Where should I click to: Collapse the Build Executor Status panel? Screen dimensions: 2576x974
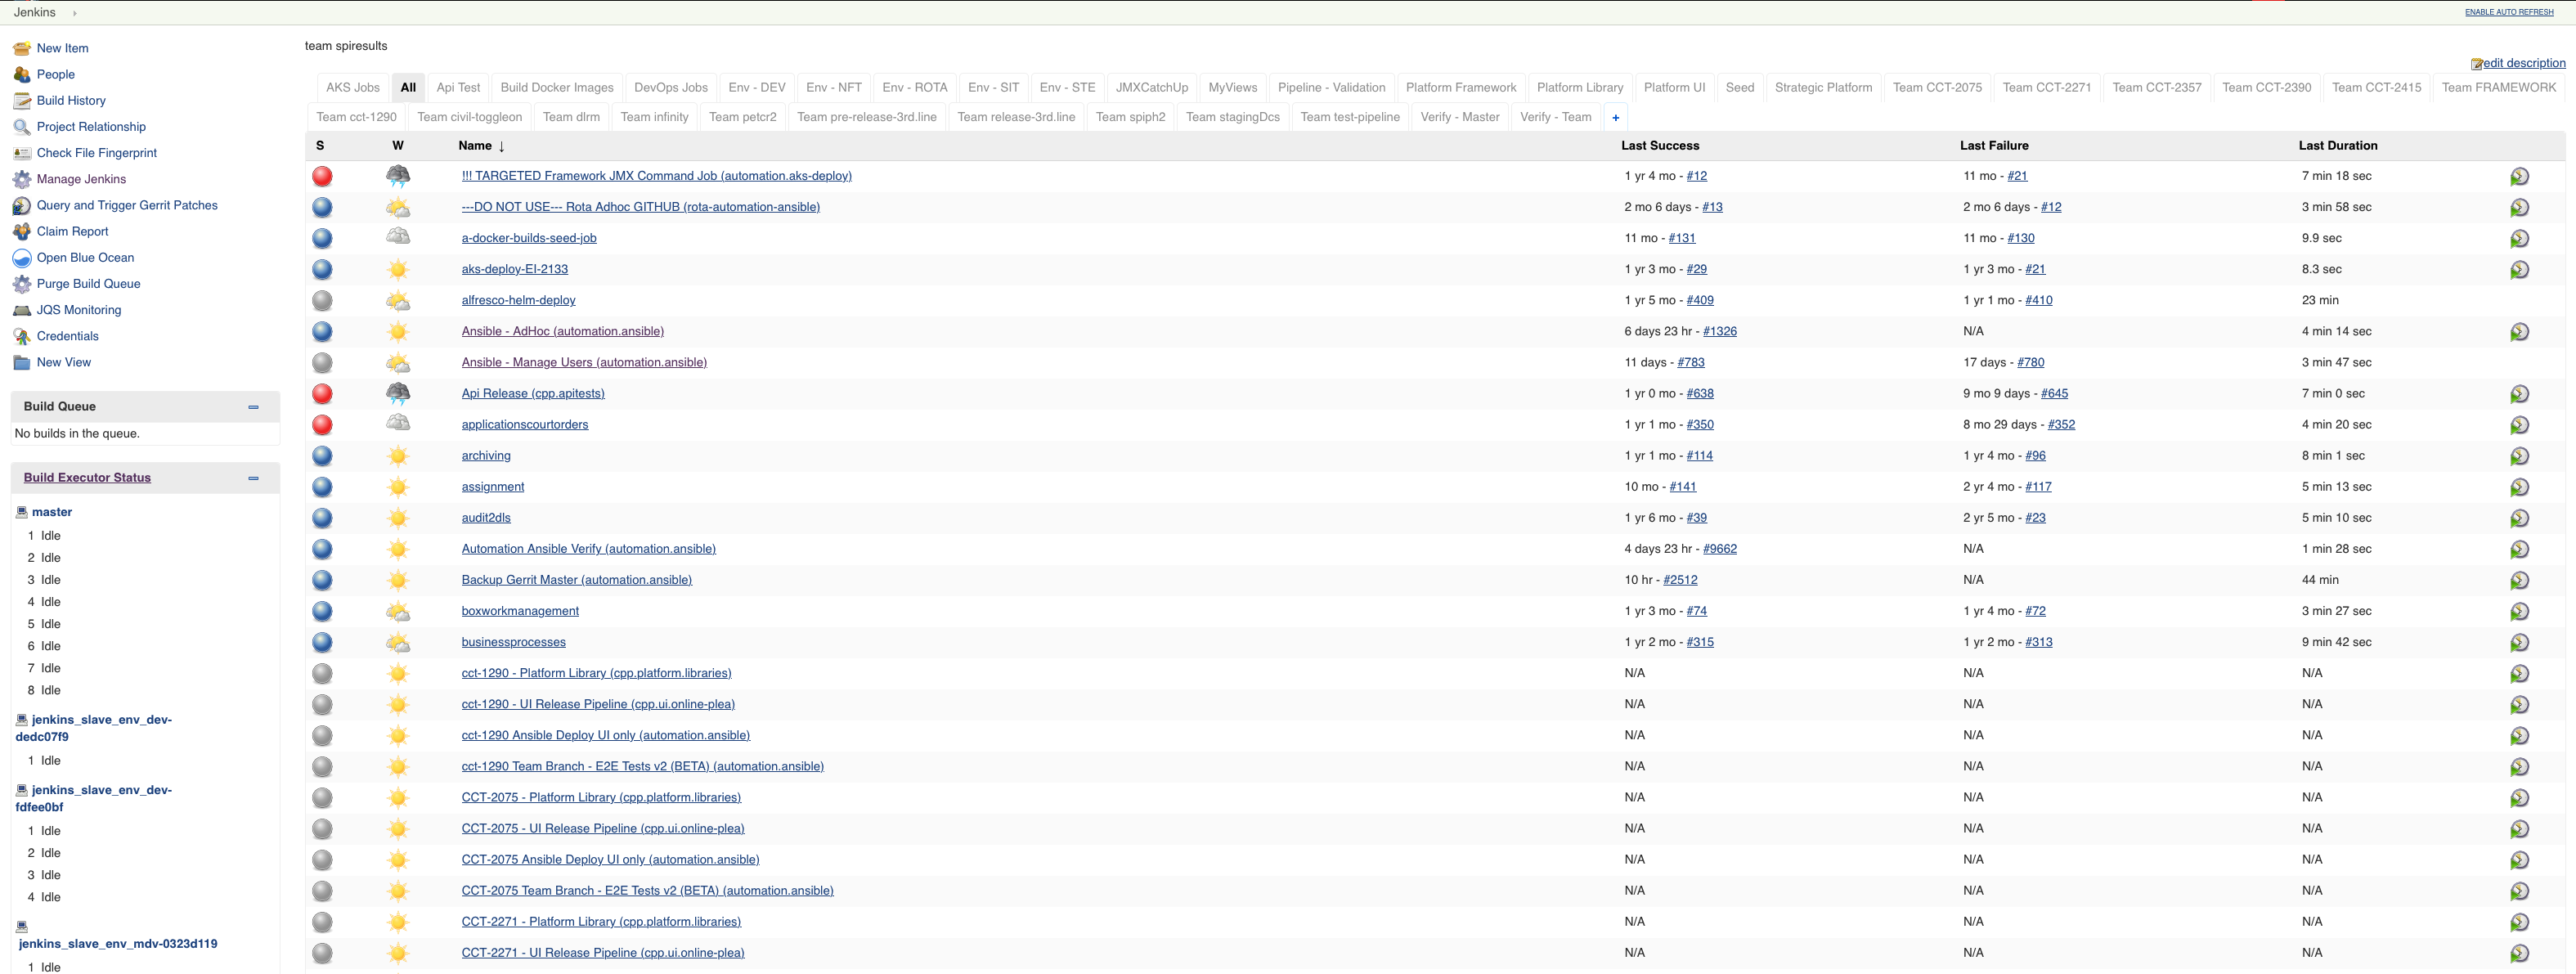click(253, 478)
